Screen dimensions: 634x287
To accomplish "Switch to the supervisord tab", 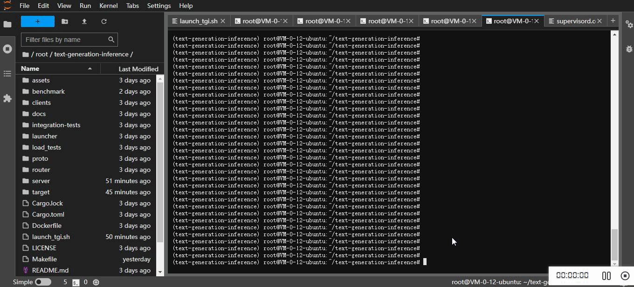I will (576, 21).
